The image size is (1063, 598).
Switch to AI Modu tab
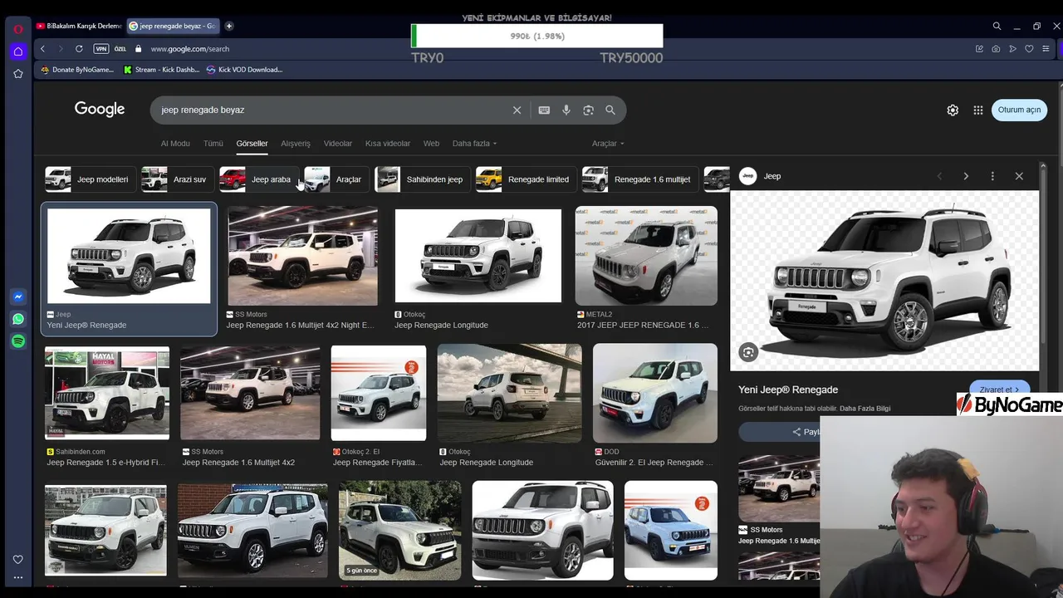175,144
